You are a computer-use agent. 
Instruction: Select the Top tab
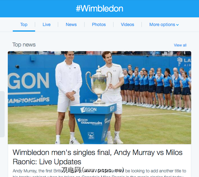(x=24, y=24)
